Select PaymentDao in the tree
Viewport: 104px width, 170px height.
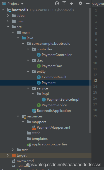coord(52,66)
